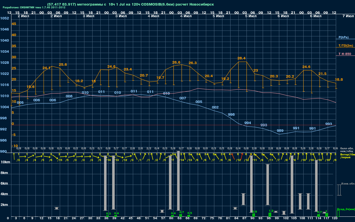Click the 18.2 temperature label
The width and height of the screenshot is (355, 222).
click(79, 81)
